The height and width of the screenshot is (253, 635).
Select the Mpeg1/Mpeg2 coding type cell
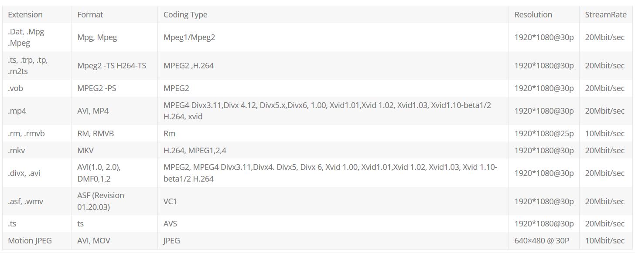point(189,37)
